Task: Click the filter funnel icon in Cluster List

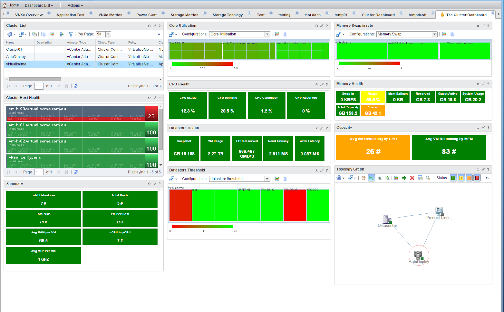Action: (71, 34)
